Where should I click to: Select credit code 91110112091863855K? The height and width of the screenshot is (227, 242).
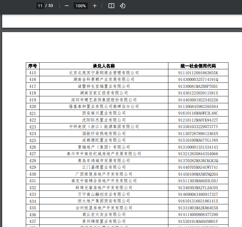[198, 73]
